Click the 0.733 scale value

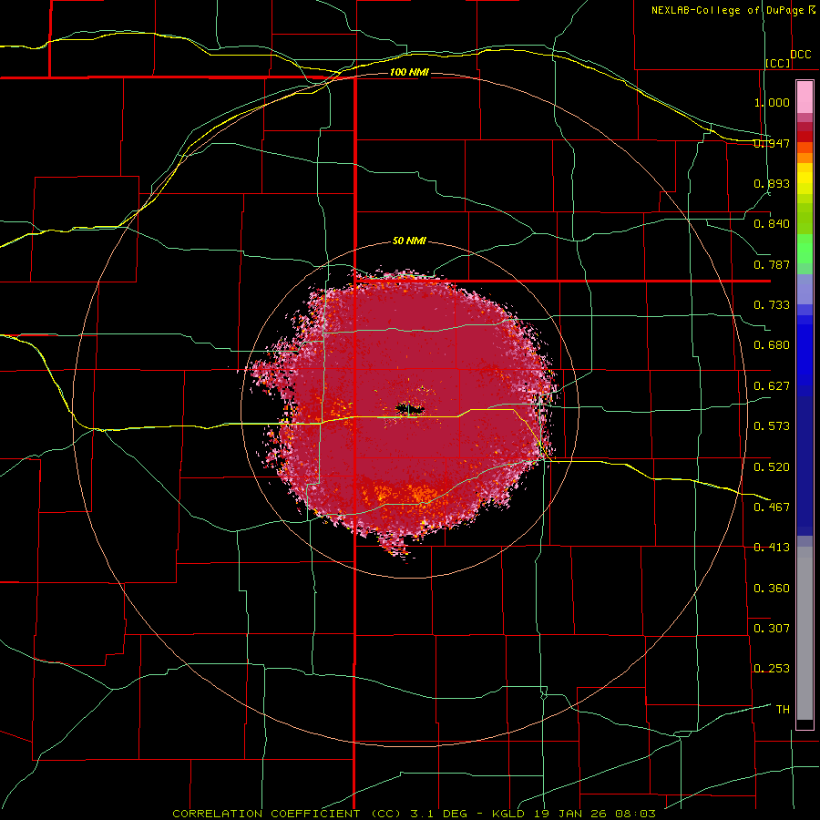[772, 305]
